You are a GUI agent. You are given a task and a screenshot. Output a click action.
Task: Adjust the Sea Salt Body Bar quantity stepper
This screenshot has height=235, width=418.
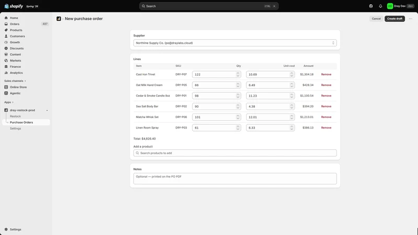click(x=238, y=107)
